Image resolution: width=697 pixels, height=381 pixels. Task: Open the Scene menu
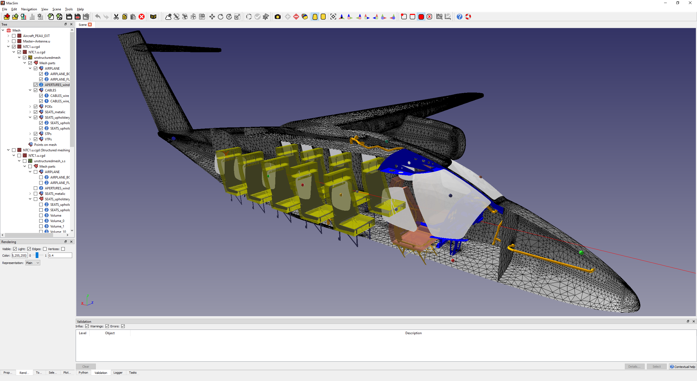point(56,9)
